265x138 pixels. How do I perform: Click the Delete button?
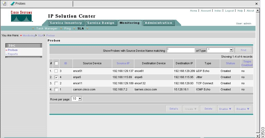[x=208, y=109]
